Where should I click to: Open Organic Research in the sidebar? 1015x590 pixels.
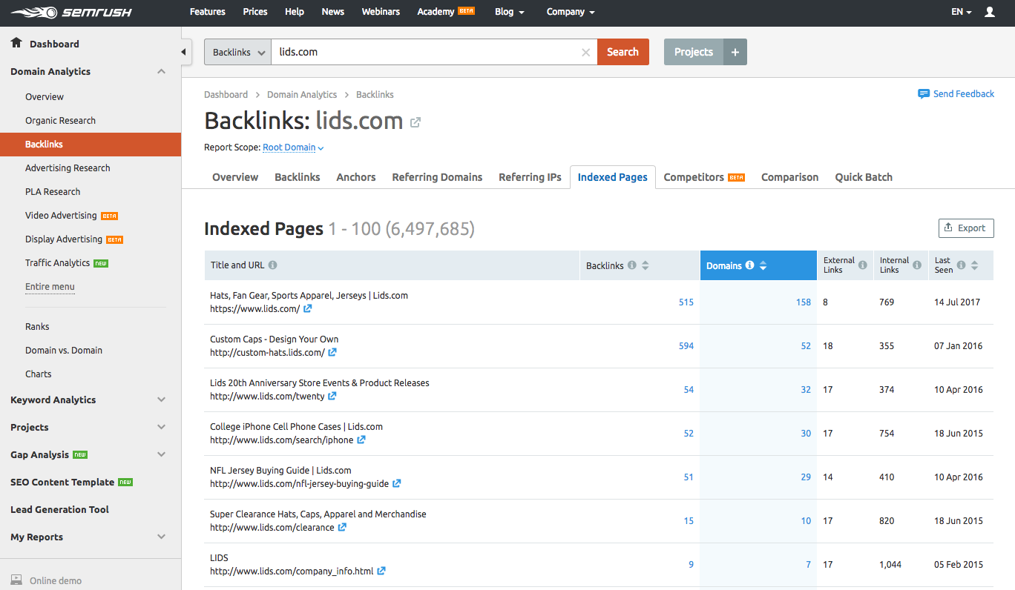point(60,121)
